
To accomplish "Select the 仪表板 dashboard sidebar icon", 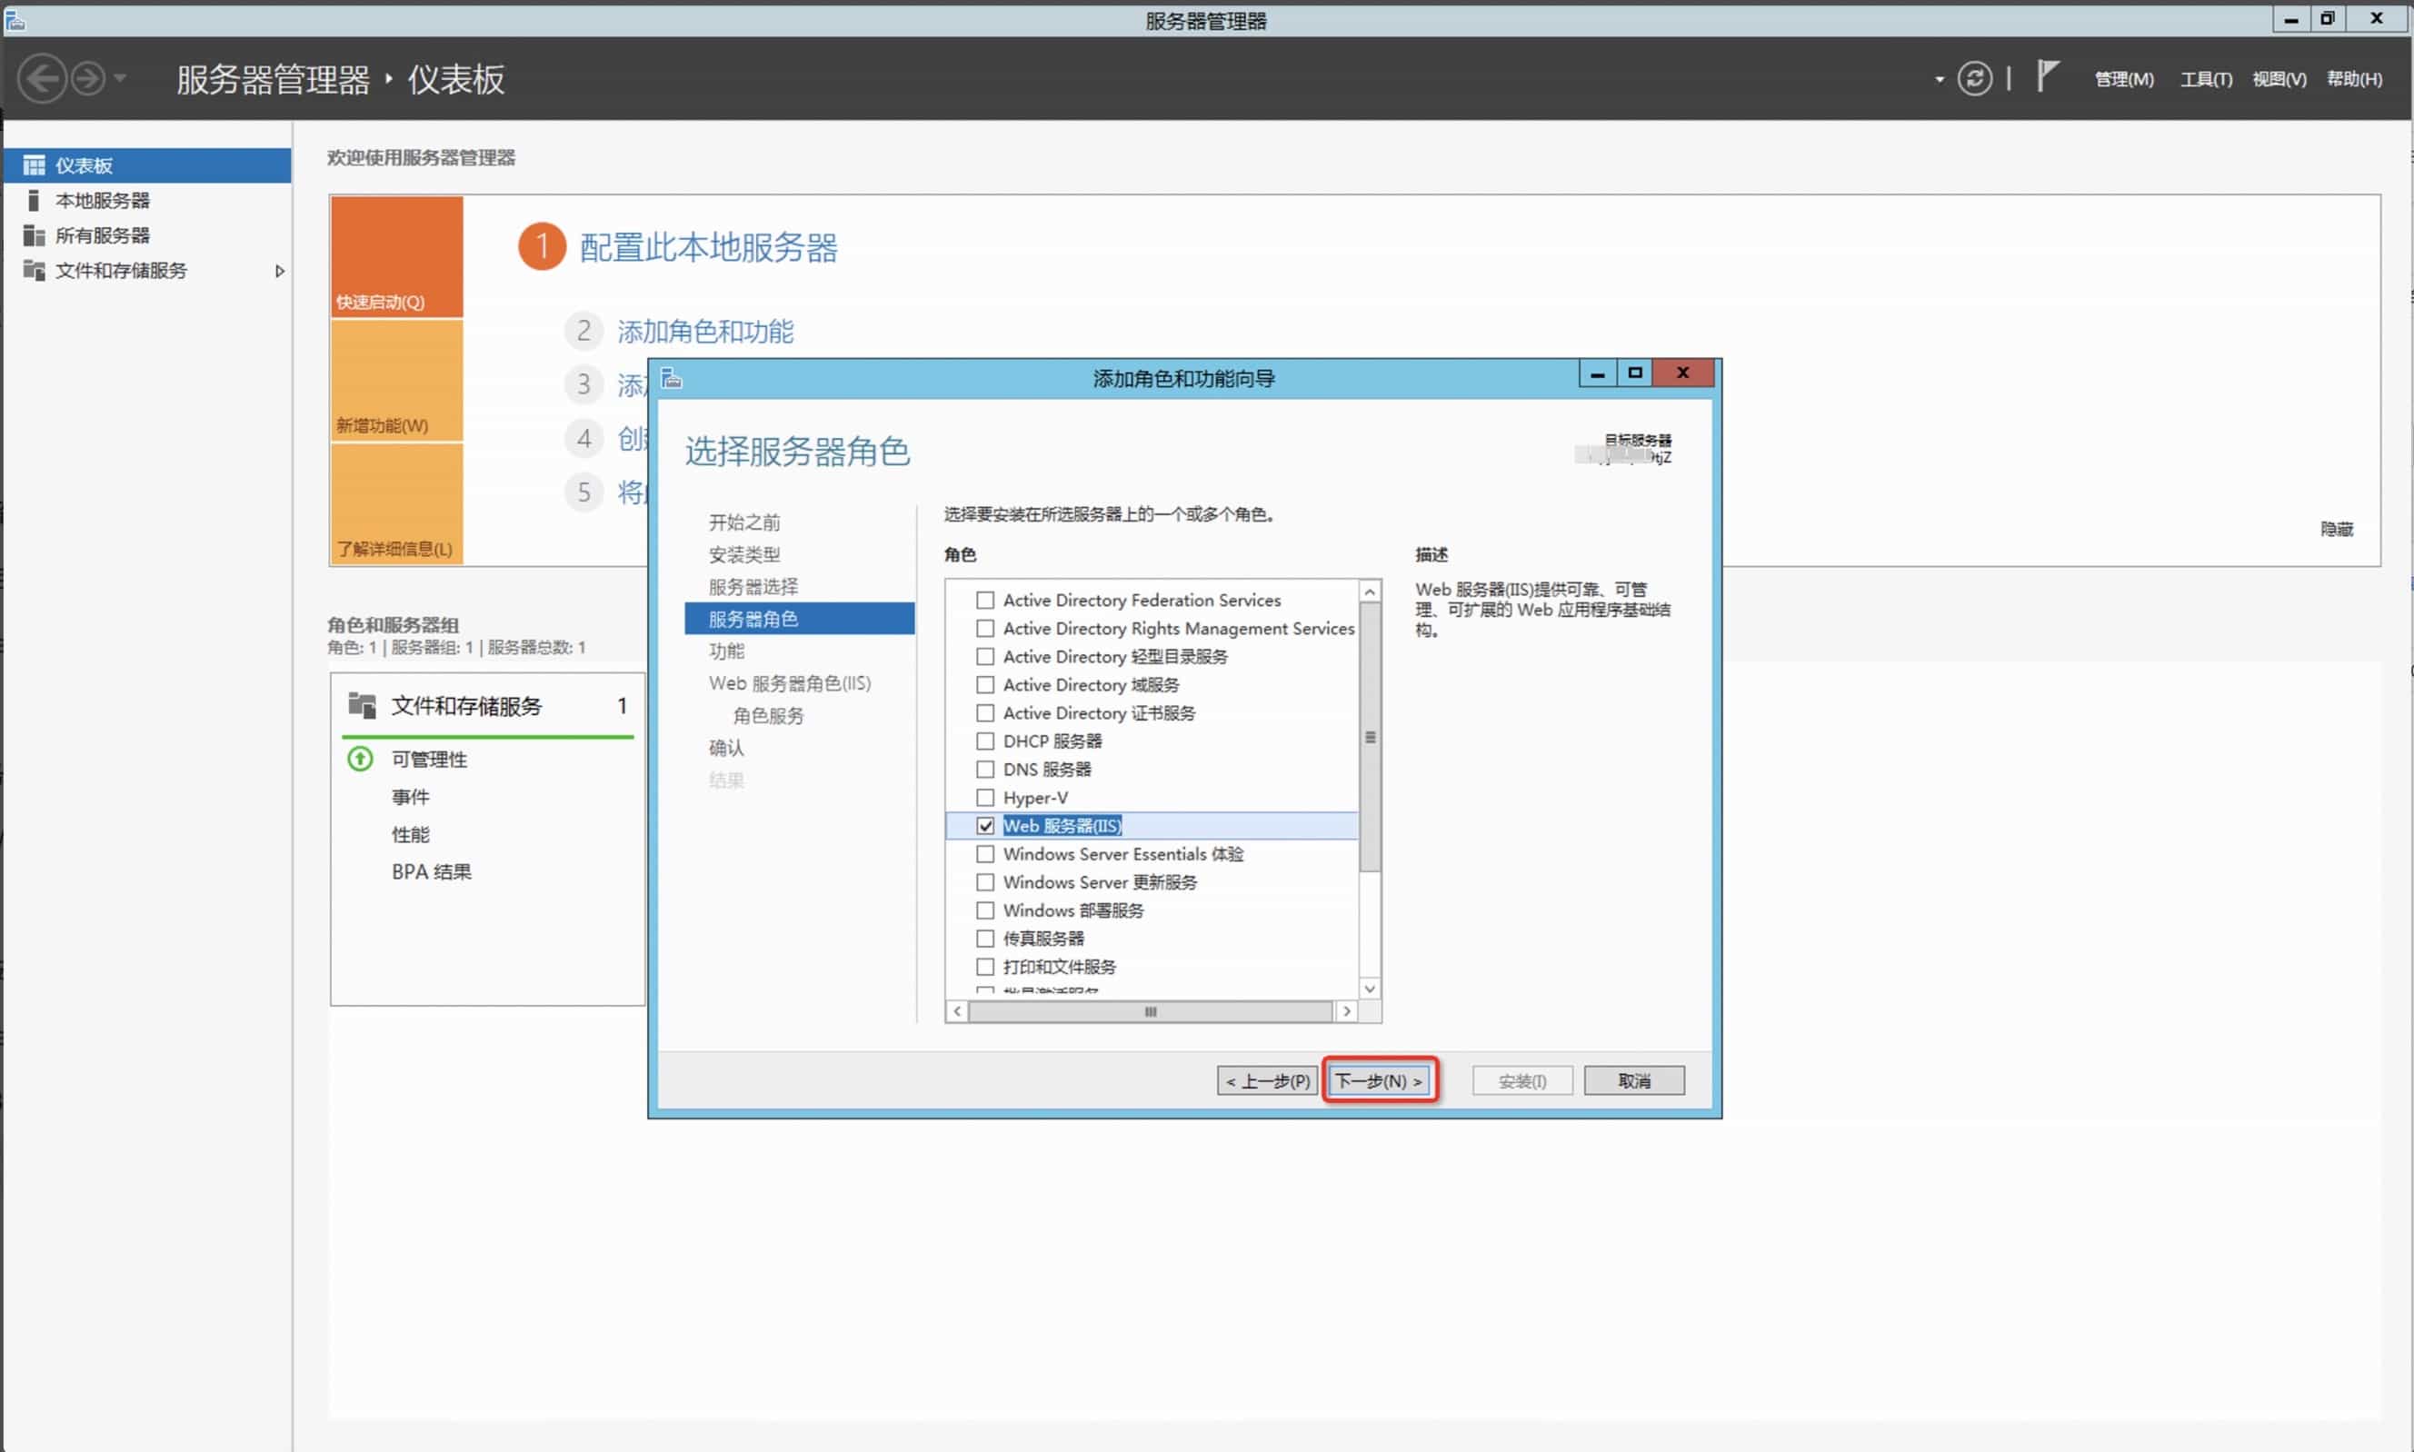I will click(x=35, y=165).
